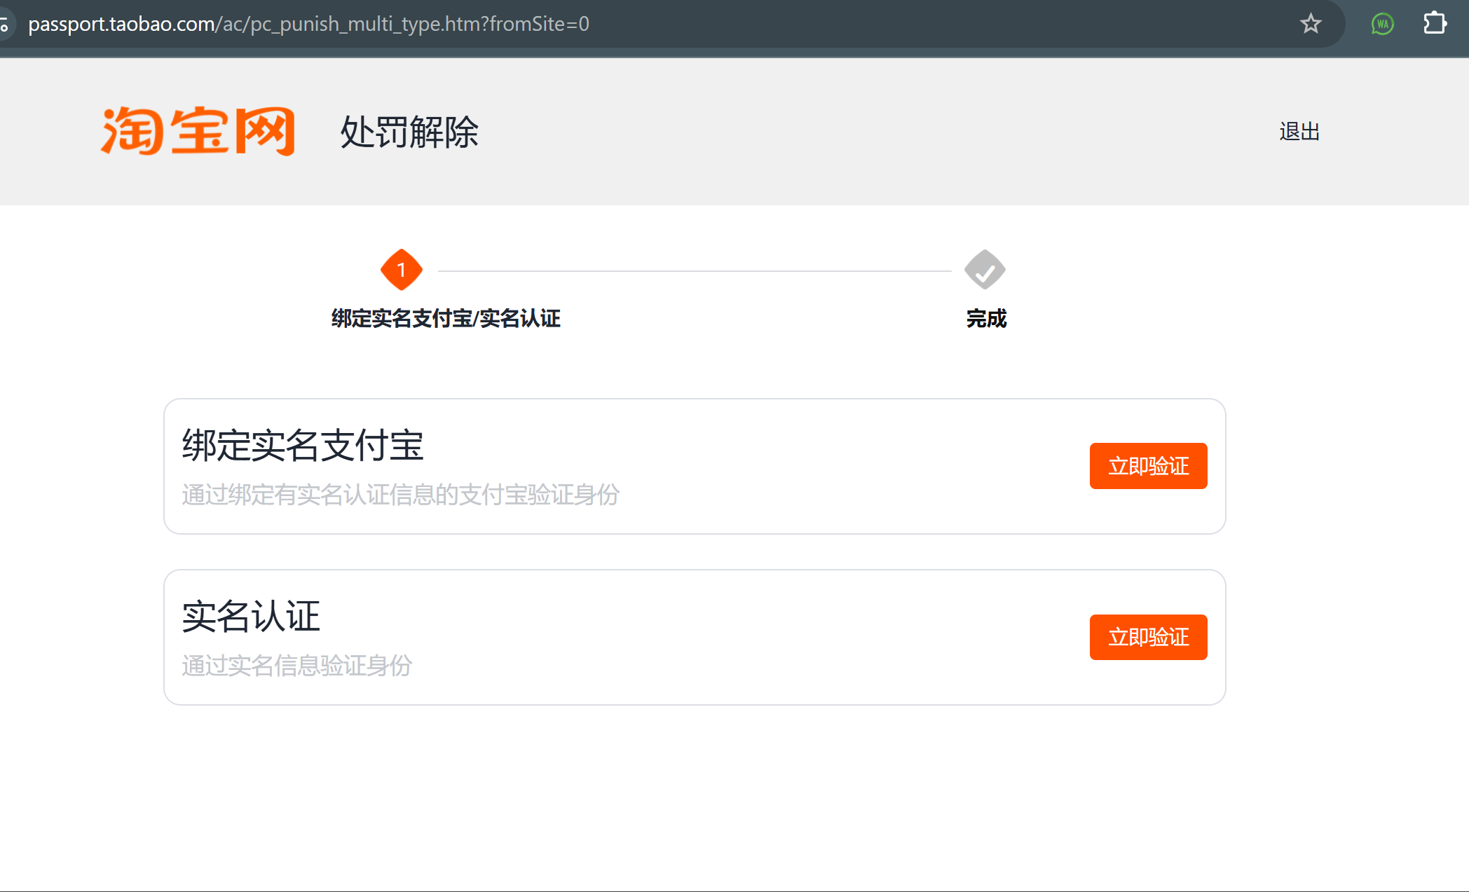Click the Alipay verification description text
Viewport: 1469px width, 892px height.
401,495
